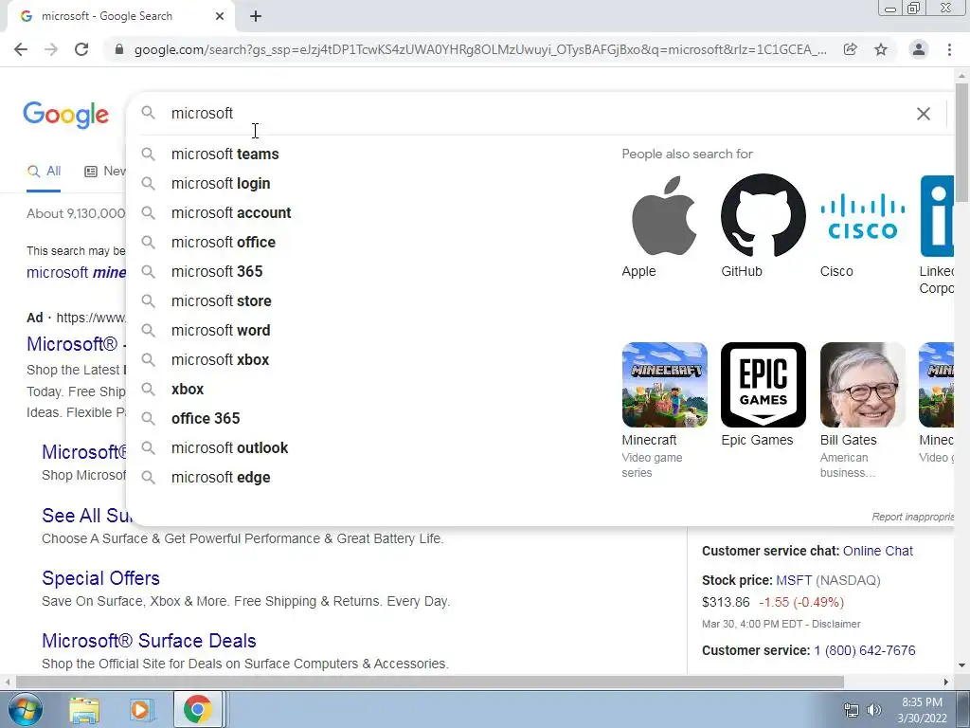
Task: Click the address bar URL
Action: coord(480,49)
